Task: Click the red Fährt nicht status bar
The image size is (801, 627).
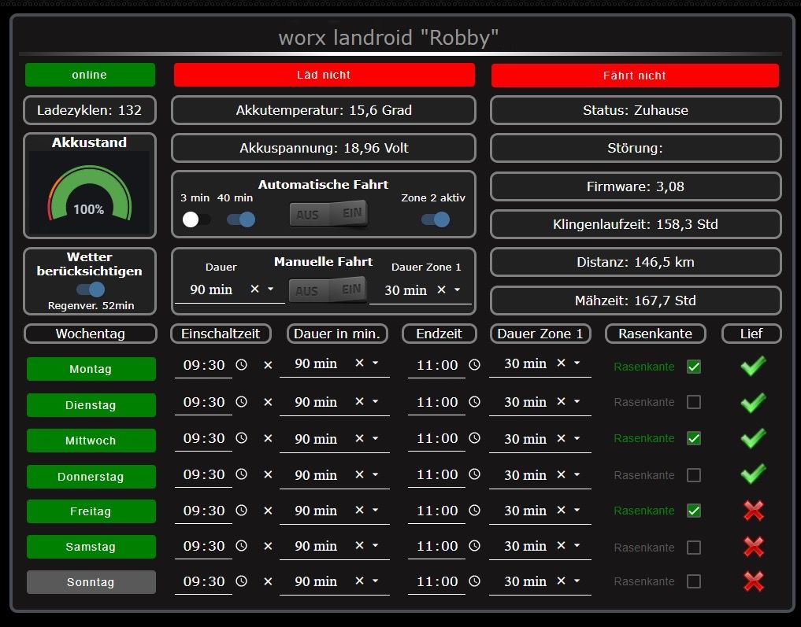Action: pyautogui.click(x=635, y=76)
